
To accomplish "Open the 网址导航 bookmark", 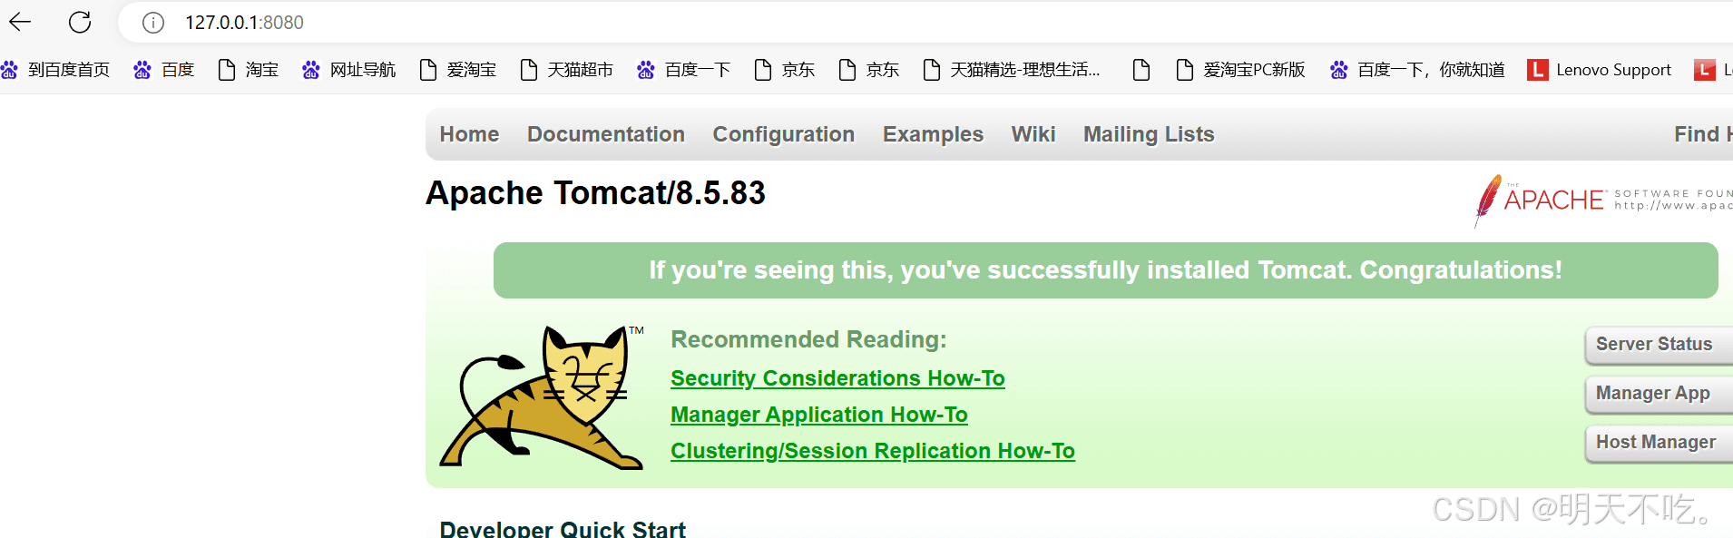I will point(349,70).
